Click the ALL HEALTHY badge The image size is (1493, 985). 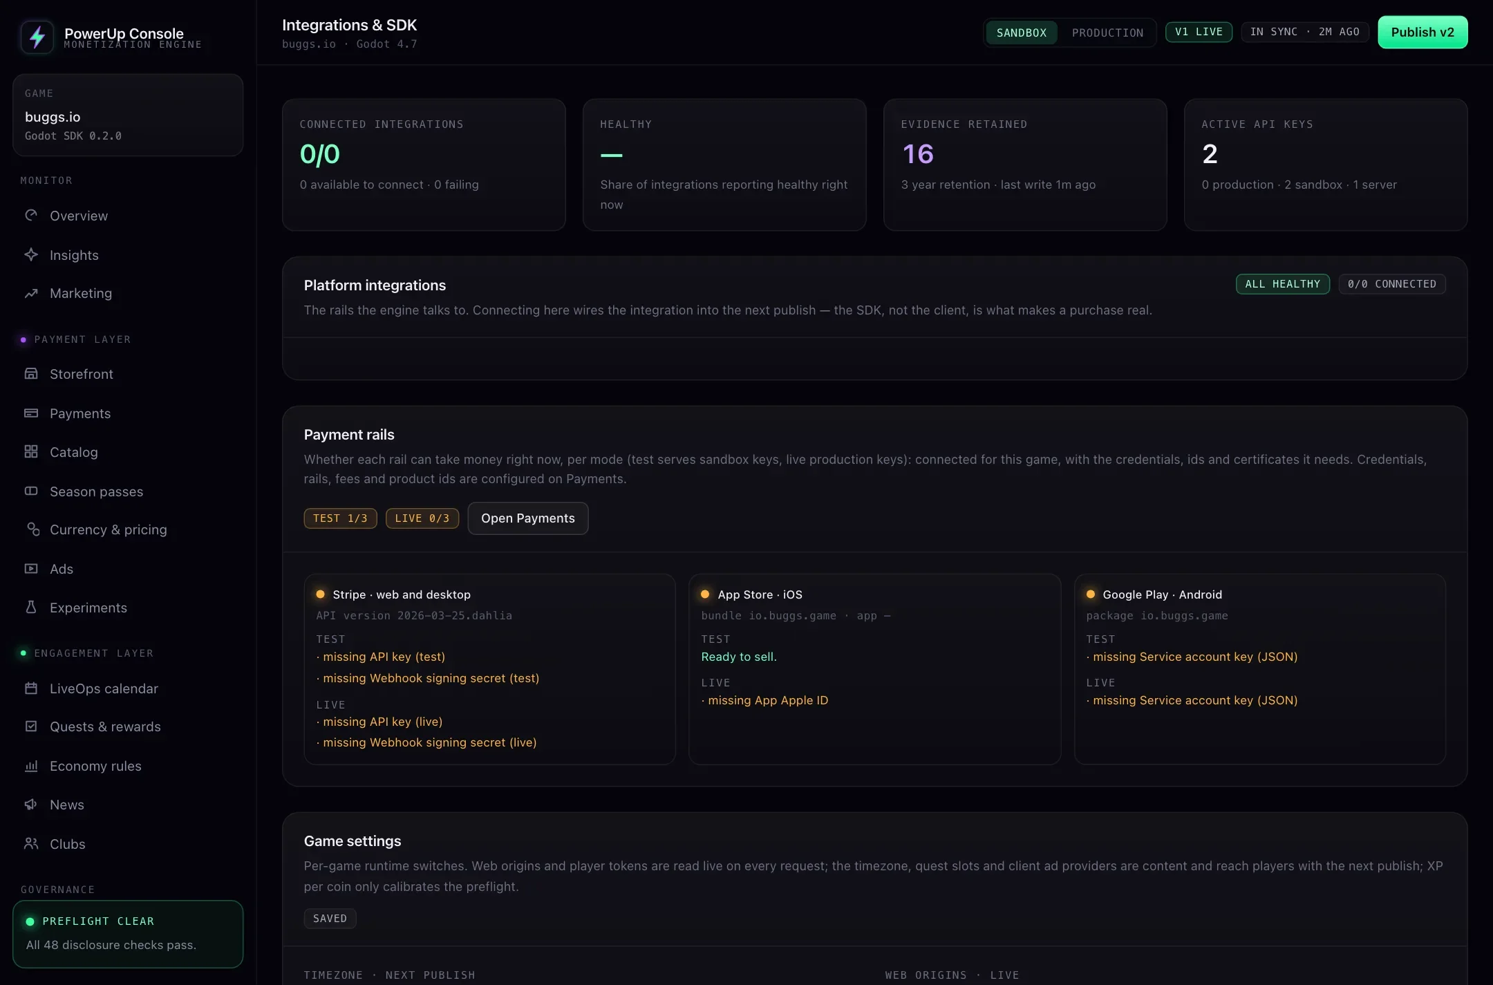1282,284
